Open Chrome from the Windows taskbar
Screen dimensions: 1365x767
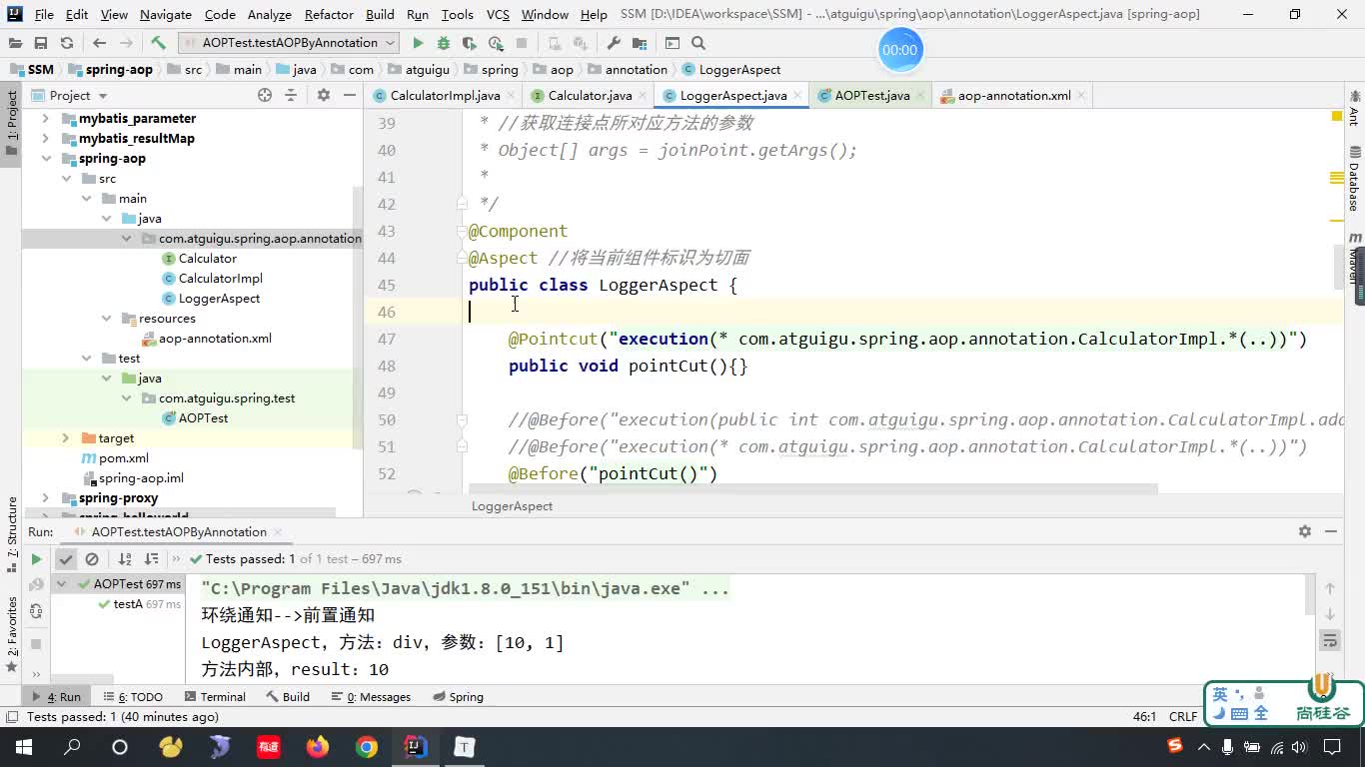[367, 747]
